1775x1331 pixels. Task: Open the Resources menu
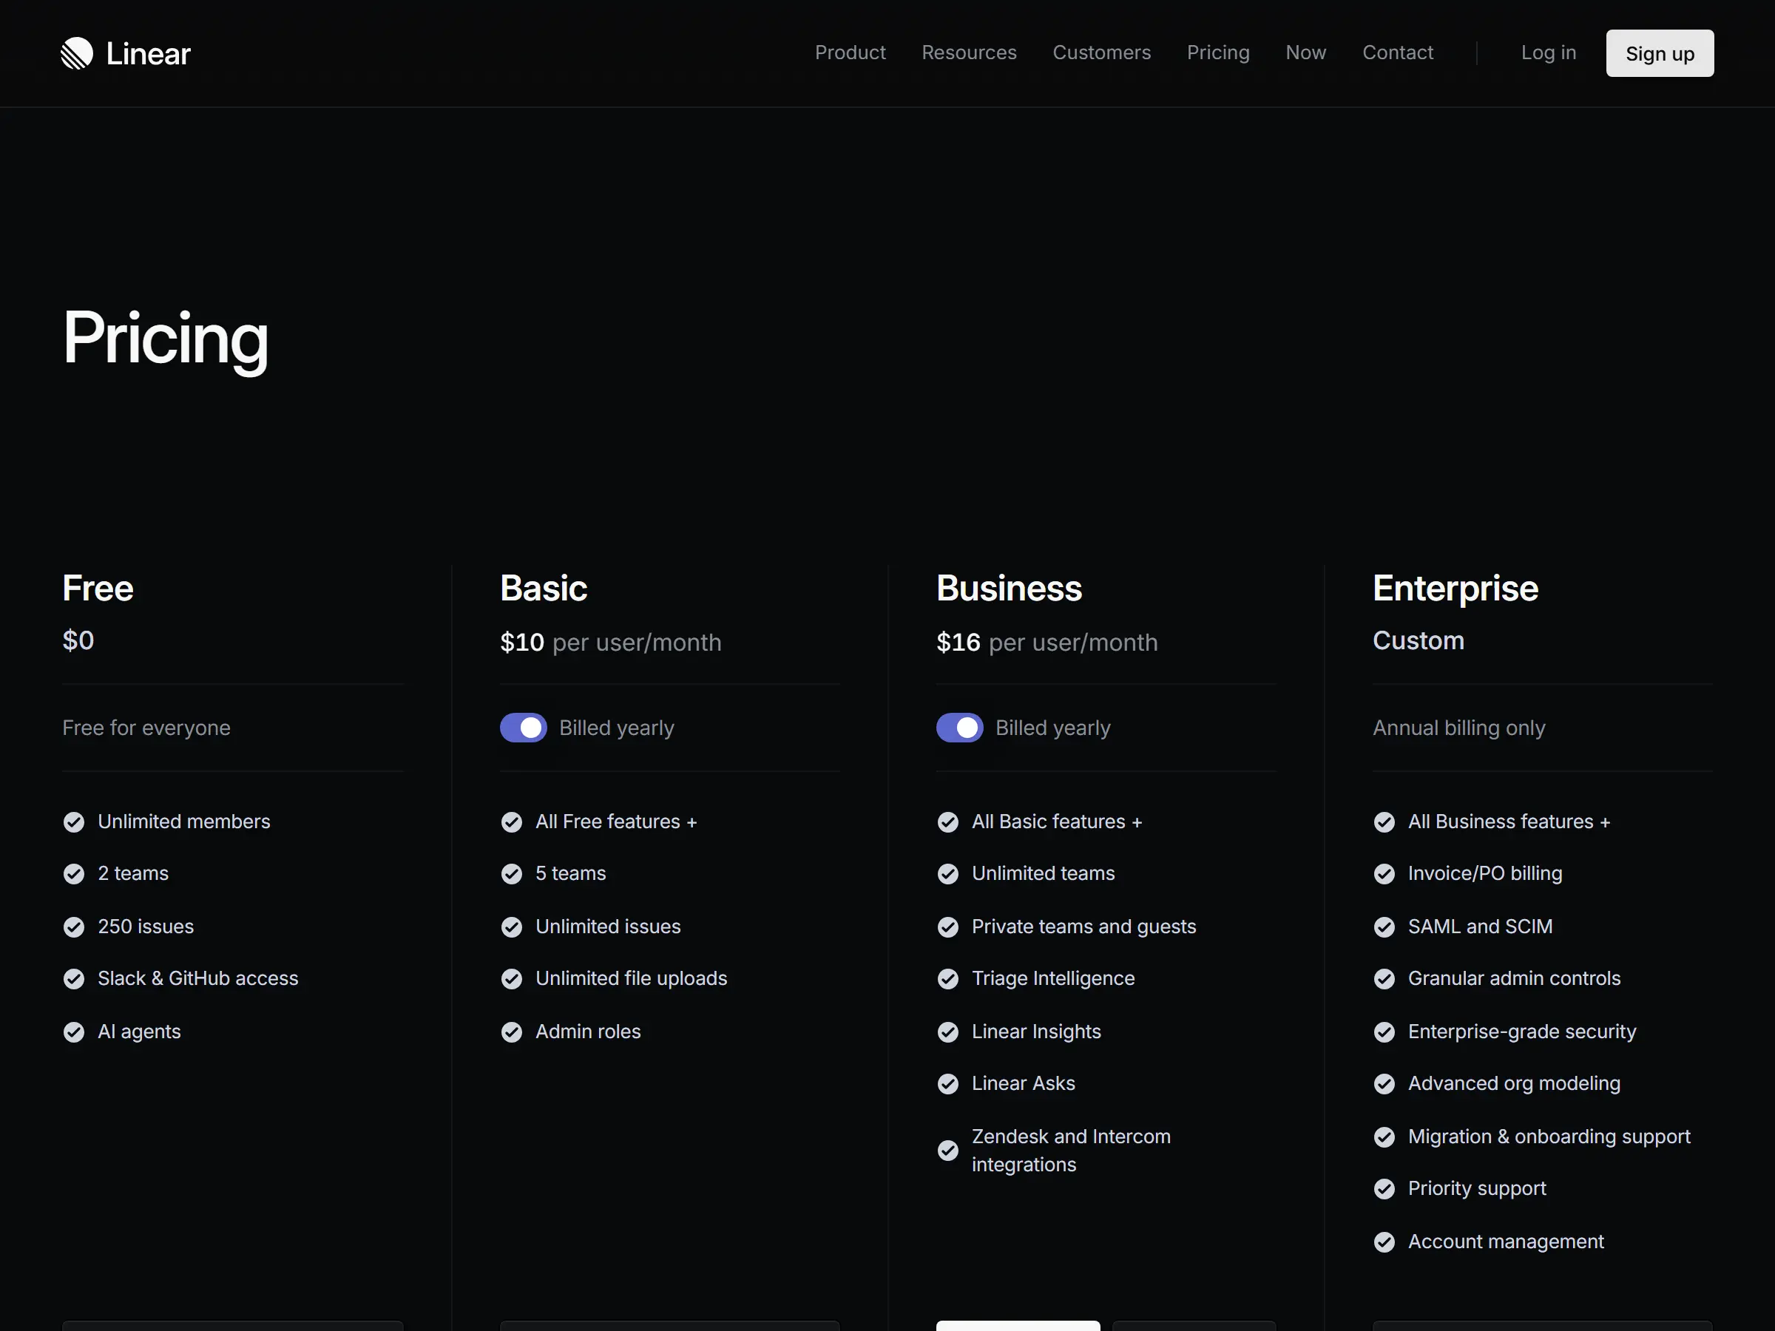(x=969, y=53)
